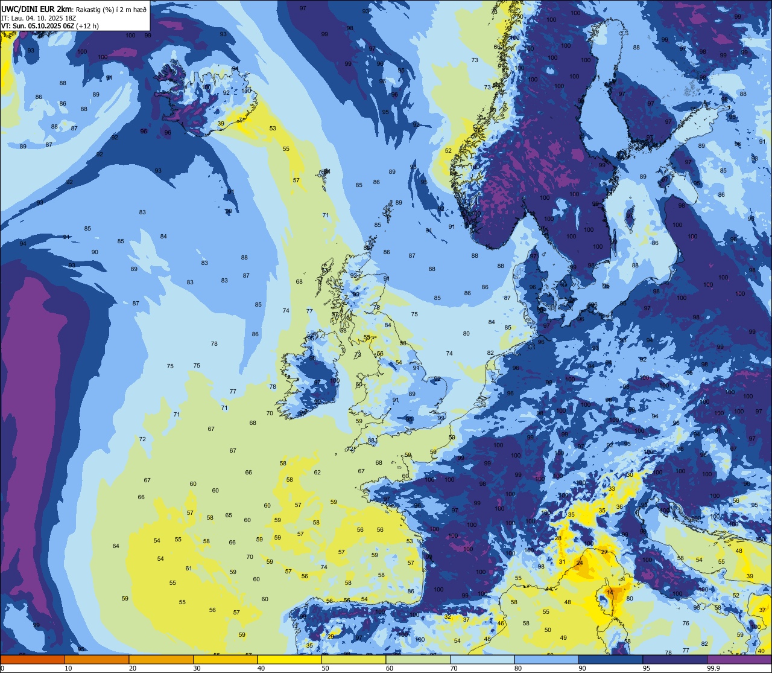Click the legend scale label '80'
The height and width of the screenshot is (673, 772).
518,668
